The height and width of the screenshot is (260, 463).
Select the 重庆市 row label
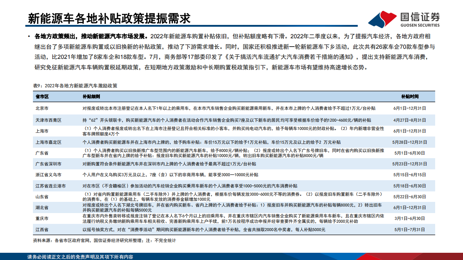coord(42,218)
